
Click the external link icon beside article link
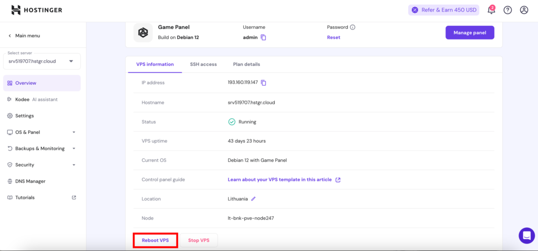(x=338, y=180)
